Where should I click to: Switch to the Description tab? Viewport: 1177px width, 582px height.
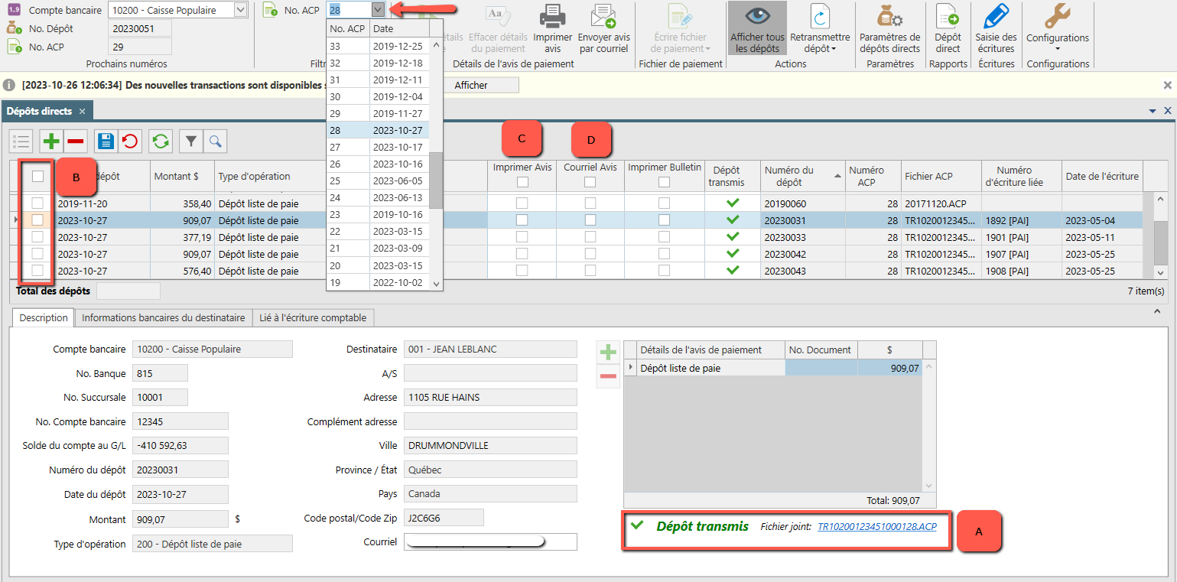click(44, 317)
